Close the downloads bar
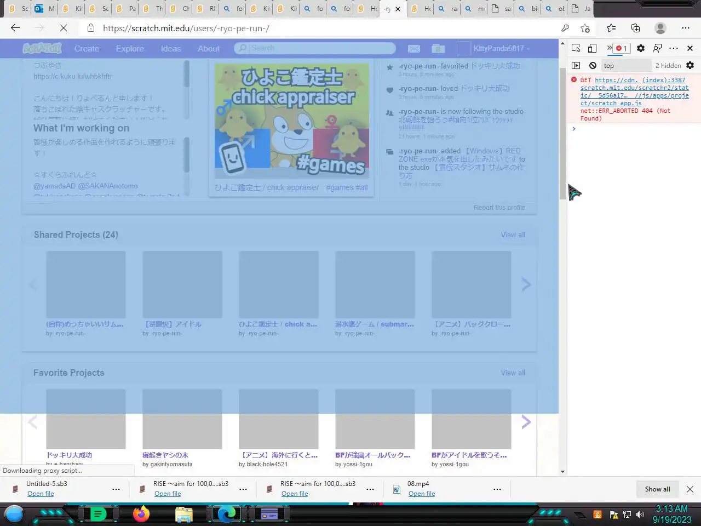The width and height of the screenshot is (701, 526). (x=690, y=489)
